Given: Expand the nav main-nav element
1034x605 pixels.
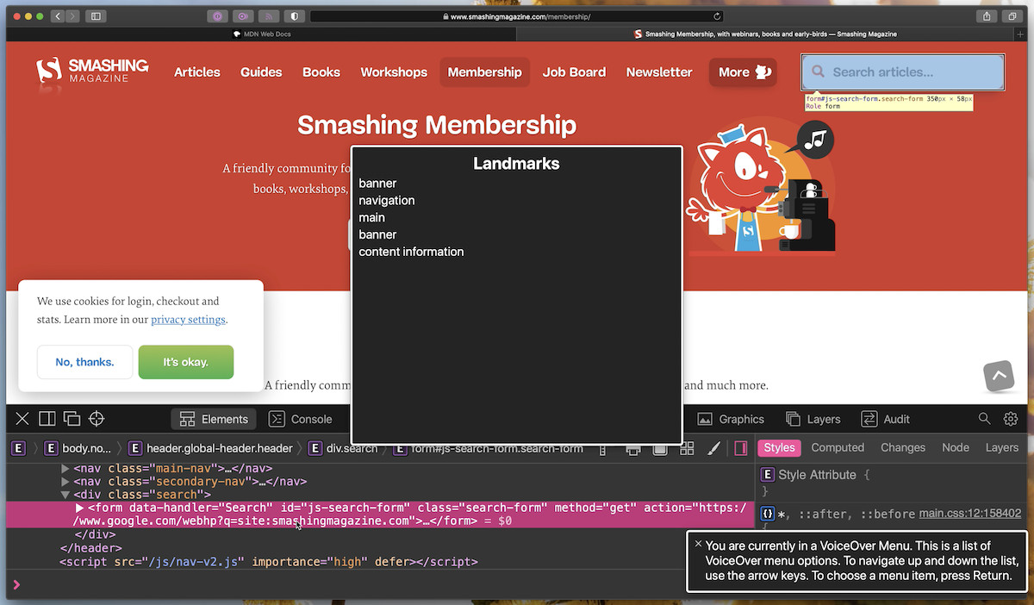Looking at the screenshot, I should (65, 469).
